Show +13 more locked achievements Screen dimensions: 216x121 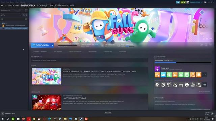[205, 85]
